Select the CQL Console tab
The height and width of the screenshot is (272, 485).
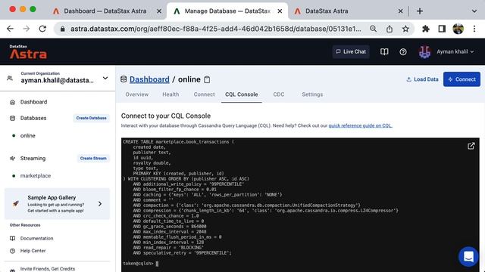[x=241, y=94]
